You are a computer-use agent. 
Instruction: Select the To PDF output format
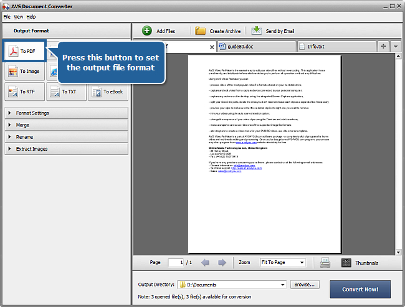(x=24, y=51)
